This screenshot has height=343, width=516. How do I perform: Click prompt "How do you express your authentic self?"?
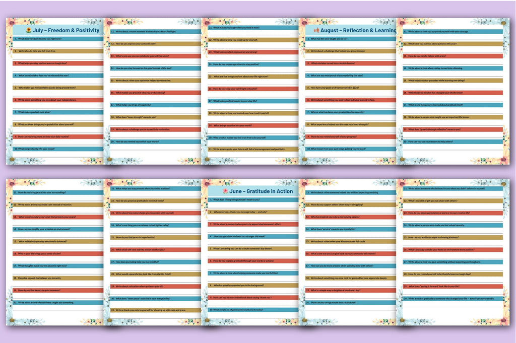pos(155,44)
